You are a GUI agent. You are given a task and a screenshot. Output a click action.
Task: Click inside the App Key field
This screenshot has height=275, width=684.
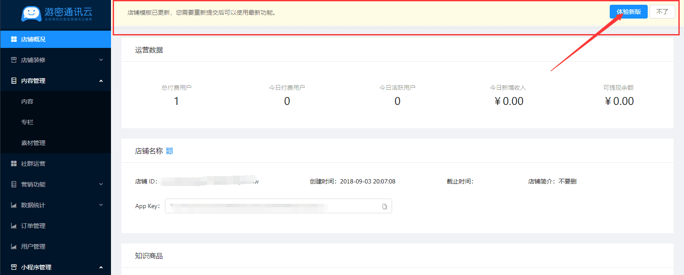pos(272,206)
